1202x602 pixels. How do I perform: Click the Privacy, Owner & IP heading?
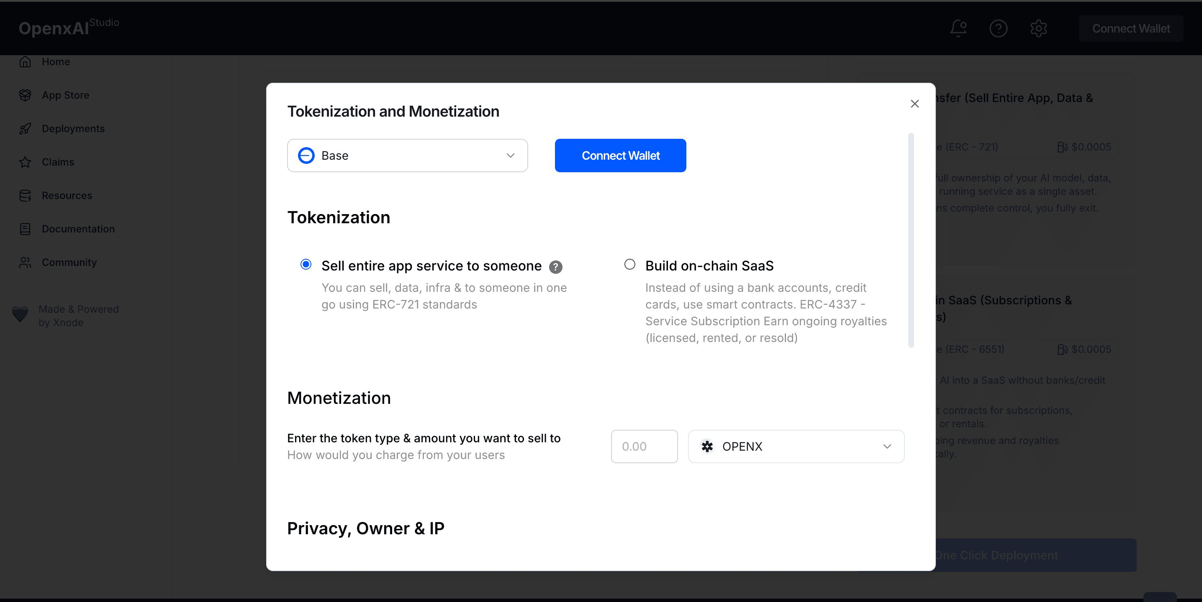coord(366,528)
